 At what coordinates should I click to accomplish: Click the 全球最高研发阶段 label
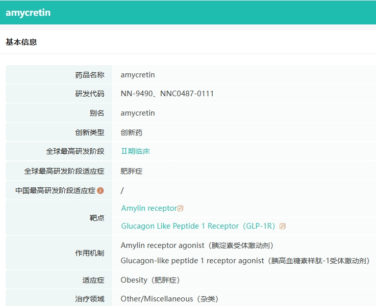(x=75, y=151)
